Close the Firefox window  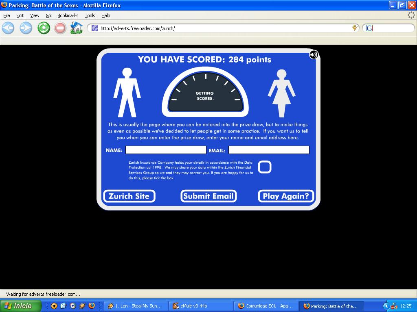click(412, 5)
